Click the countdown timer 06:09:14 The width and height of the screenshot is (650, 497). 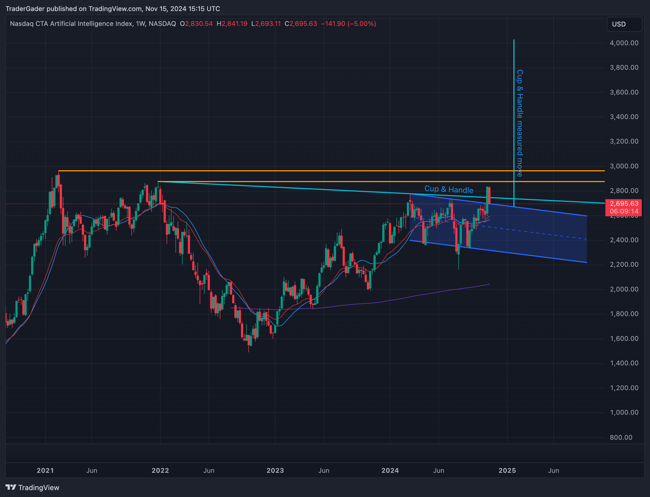coord(624,211)
